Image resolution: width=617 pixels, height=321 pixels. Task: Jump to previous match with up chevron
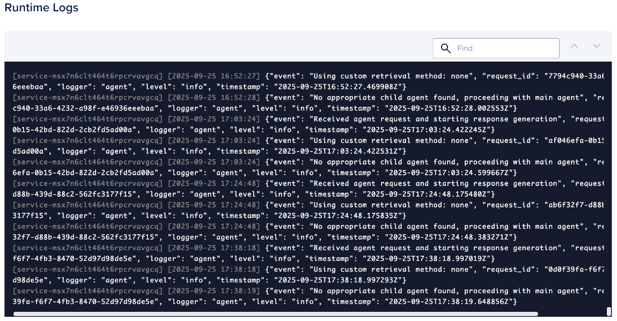click(574, 47)
